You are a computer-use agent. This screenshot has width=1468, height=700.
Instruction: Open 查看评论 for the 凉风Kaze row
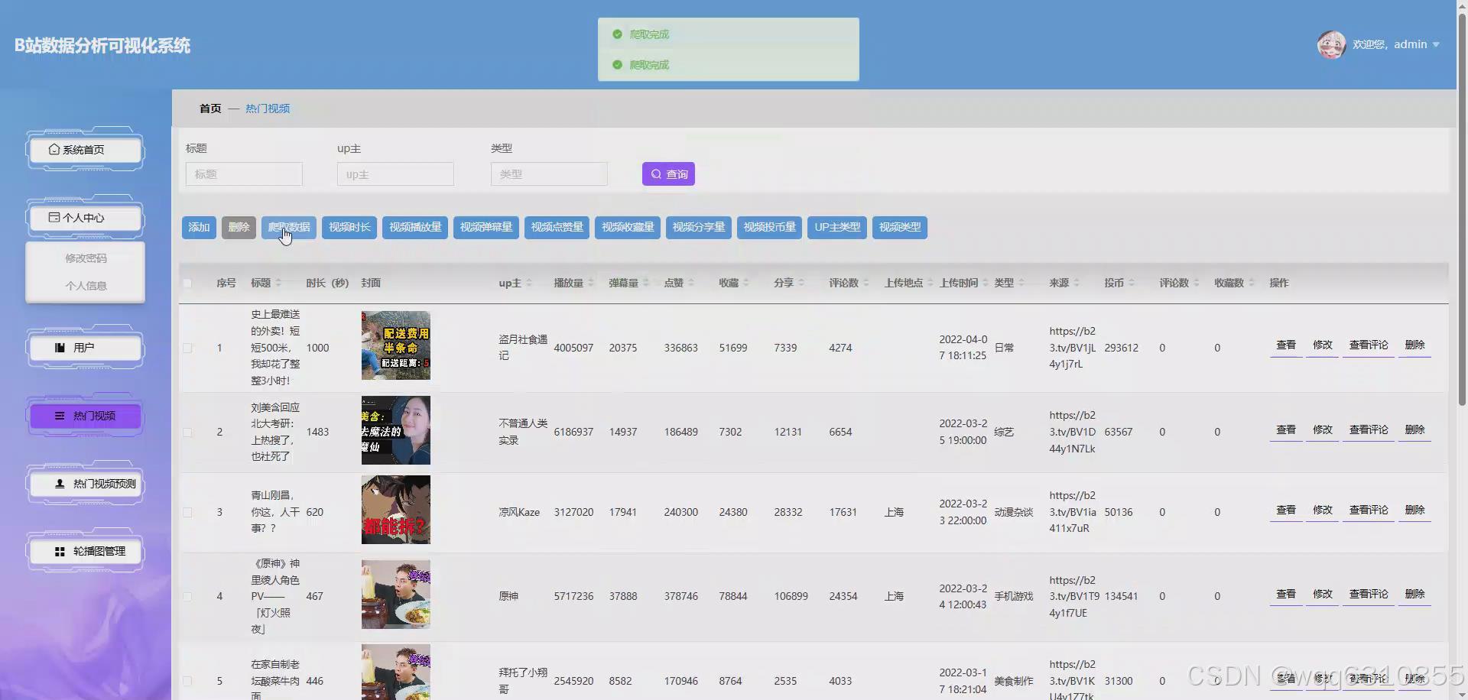1369,510
